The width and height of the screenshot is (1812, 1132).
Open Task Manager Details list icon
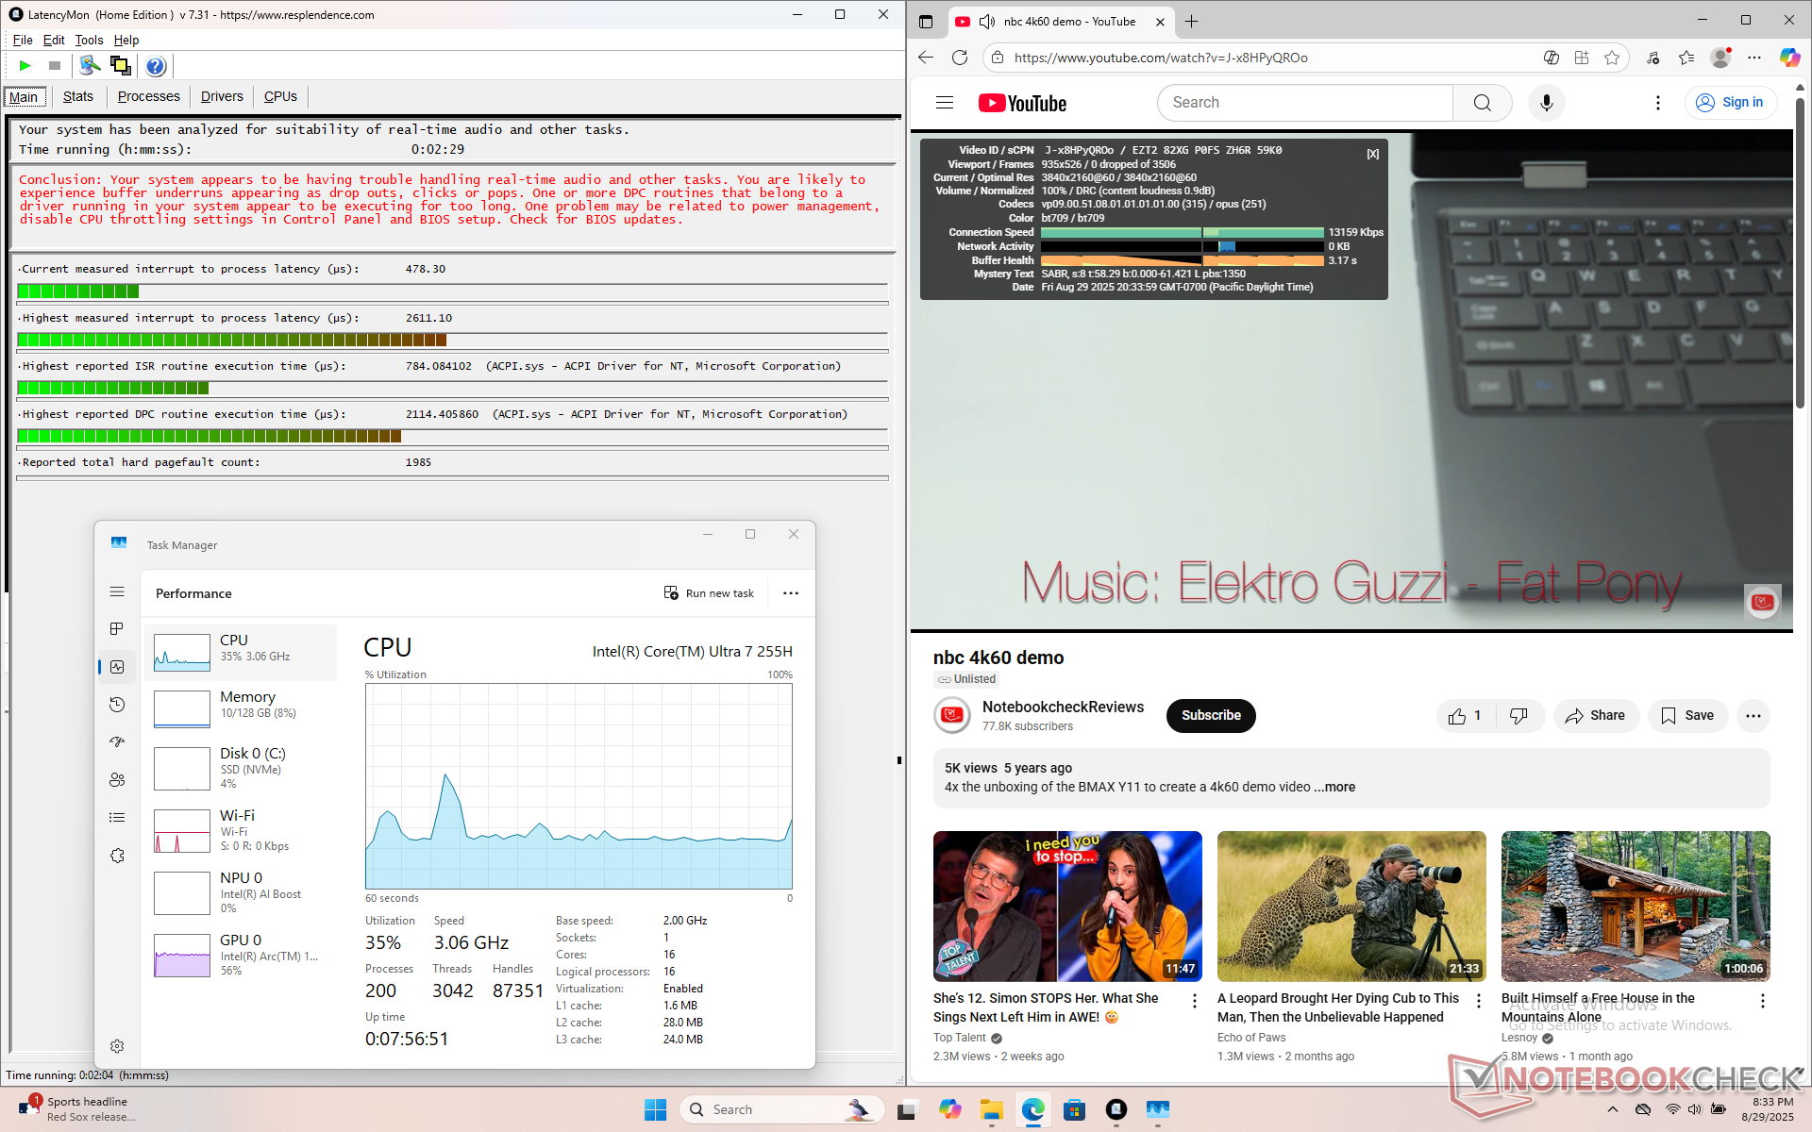tap(117, 818)
